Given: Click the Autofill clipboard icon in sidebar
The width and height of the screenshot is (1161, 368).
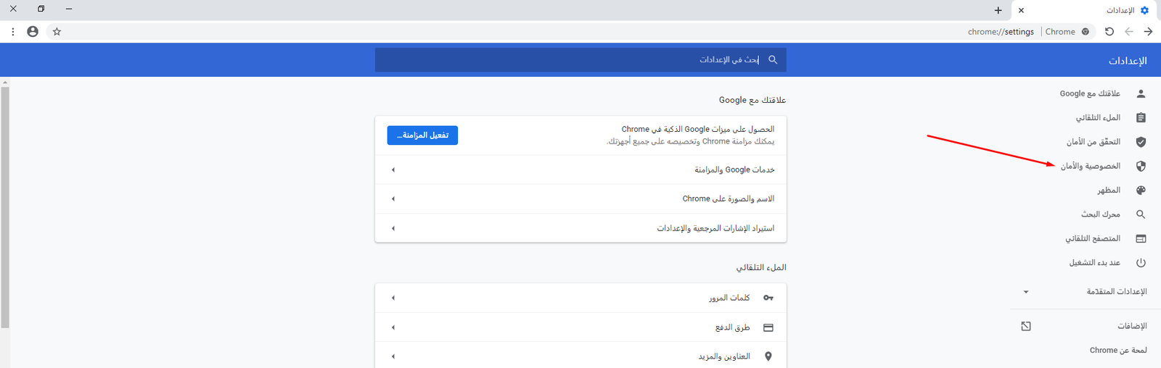Looking at the screenshot, I should [1141, 117].
